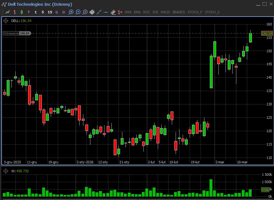Select the trend line drawing tool
Image resolution: width=274 pixels, height=200 pixels.
pyautogui.click(x=99, y=12)
